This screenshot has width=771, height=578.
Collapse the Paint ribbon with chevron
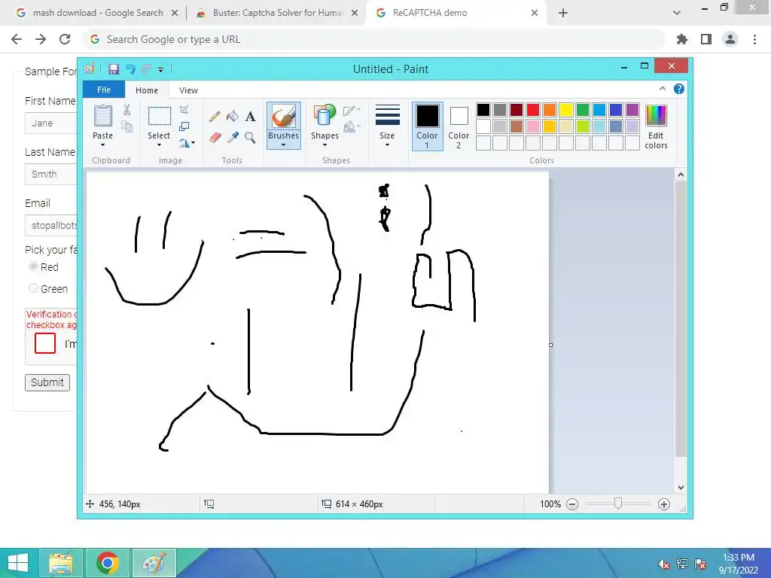click(663, 89)
